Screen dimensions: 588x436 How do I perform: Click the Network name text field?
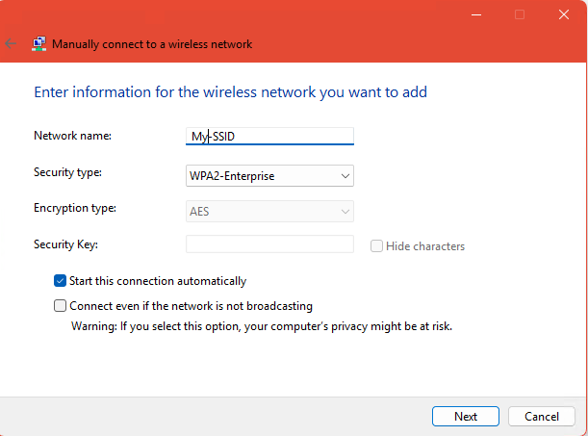pyautogui.click(x=270, y=136)
